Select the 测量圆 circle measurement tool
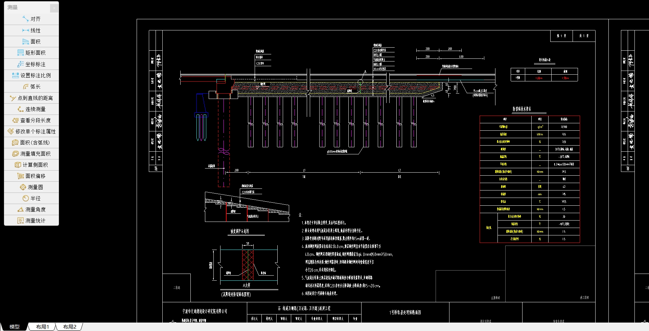This screenshot has width=649, height=331. (x=31, y=187)
